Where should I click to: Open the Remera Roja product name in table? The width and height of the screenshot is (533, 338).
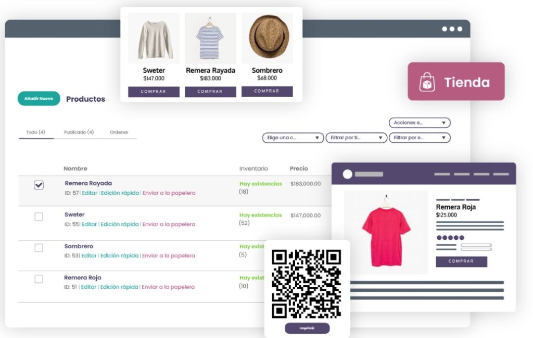coord(83,278)
